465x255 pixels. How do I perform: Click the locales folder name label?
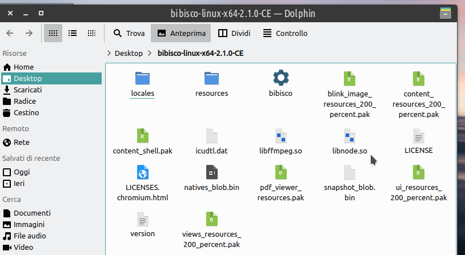point(143,94)
